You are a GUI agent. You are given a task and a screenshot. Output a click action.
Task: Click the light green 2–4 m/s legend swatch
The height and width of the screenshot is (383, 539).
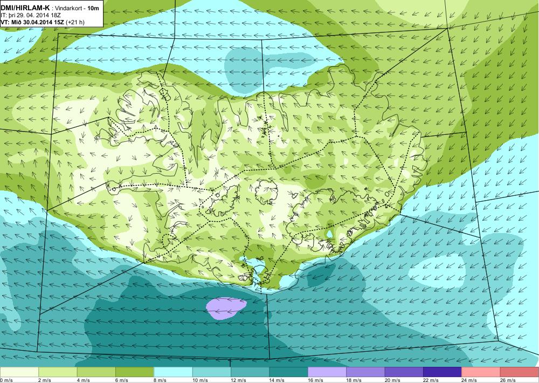58,372
